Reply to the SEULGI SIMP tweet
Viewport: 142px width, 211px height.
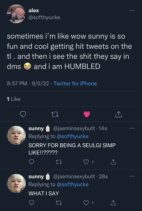coord(31,162)
